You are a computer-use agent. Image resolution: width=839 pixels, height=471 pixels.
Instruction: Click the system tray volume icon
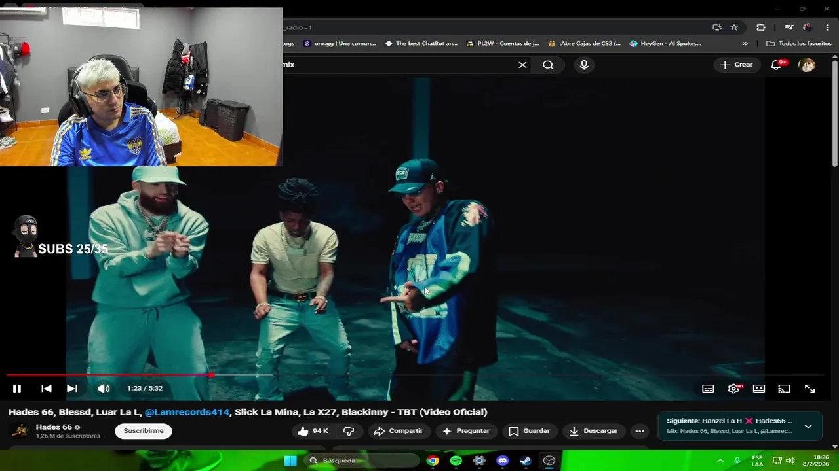790,461
